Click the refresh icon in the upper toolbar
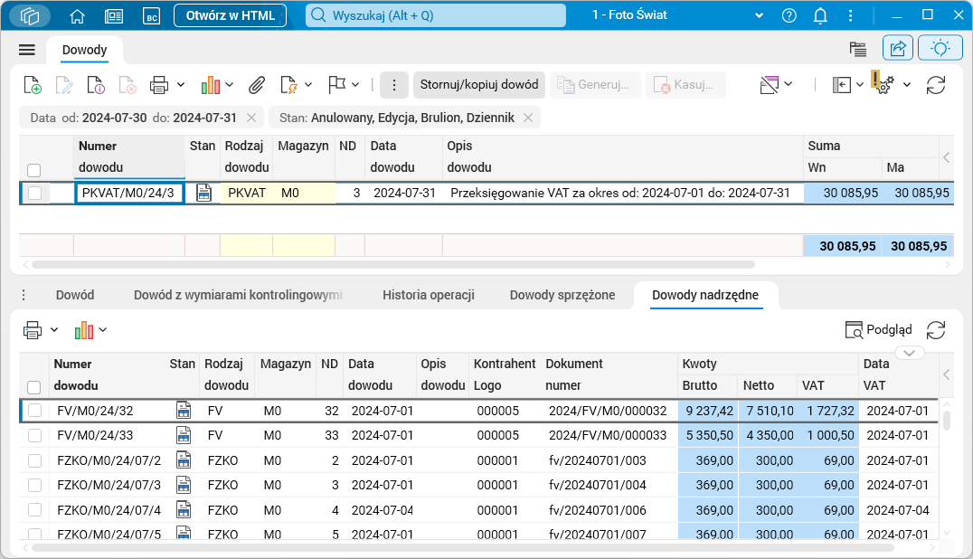Image resolution: width=973 pixels, height=559 pixels. [936, 85]
